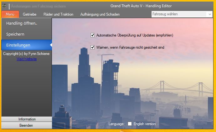Click the GTA V app icon in title bar
The image size is (216, 132).
(x=4, y=6)
